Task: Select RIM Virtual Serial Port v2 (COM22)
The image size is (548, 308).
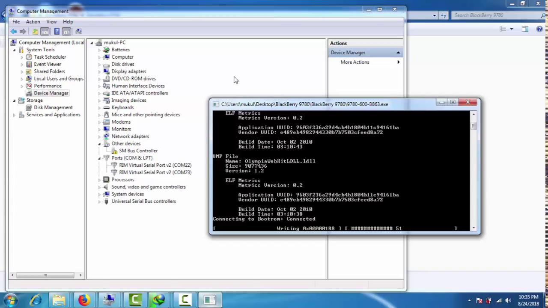Action: [x=155, y=165]
